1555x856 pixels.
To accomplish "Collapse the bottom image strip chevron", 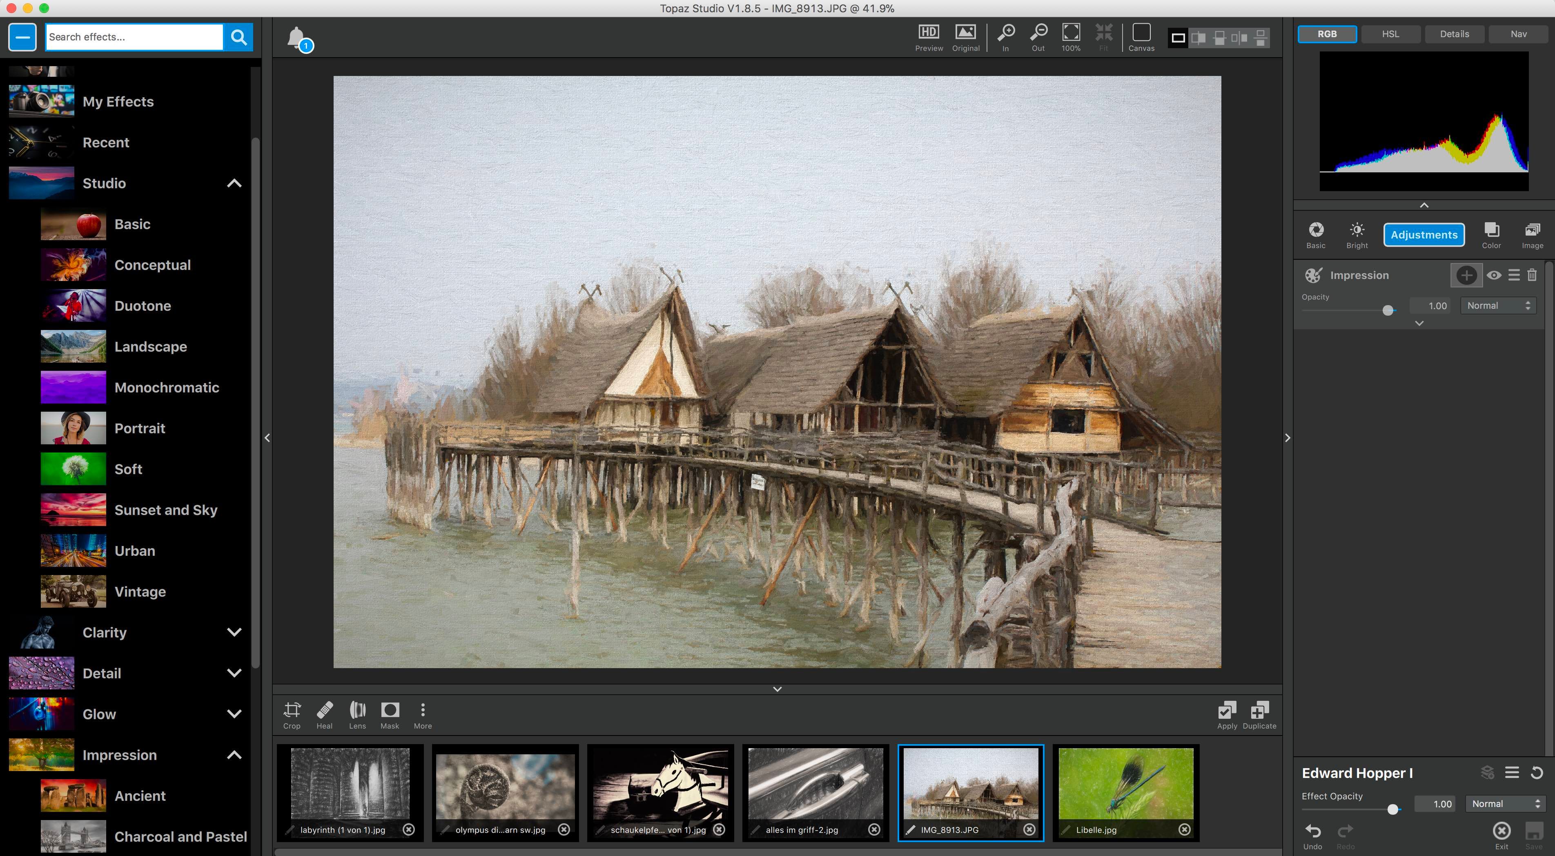I will coord(777,689).
